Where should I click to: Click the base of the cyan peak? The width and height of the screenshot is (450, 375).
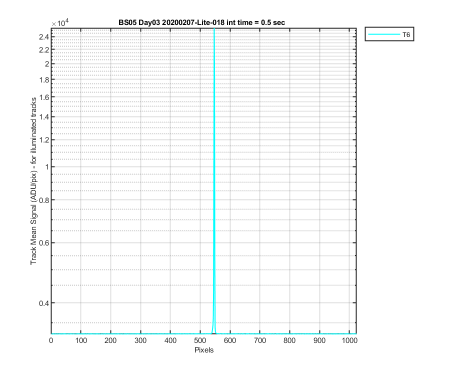(214, 332)
